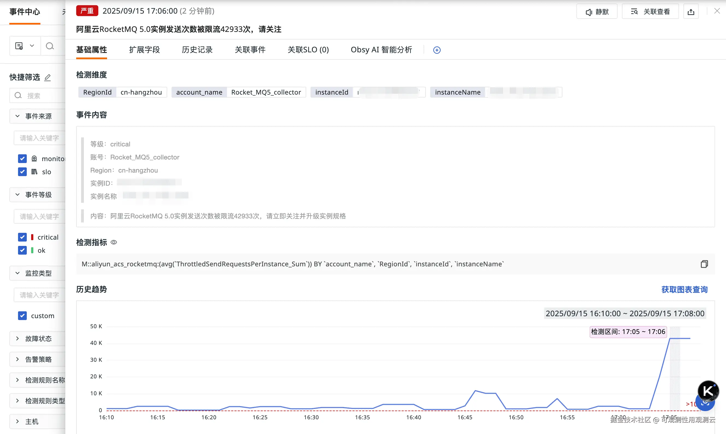Viewport: 726px width, 434px height.
Task: Copy the detection metric query
Action: (x=704, y=264)
